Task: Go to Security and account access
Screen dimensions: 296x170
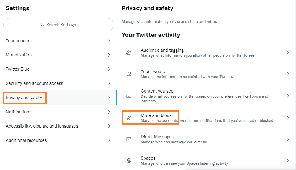Action: [x=58, y=83]
